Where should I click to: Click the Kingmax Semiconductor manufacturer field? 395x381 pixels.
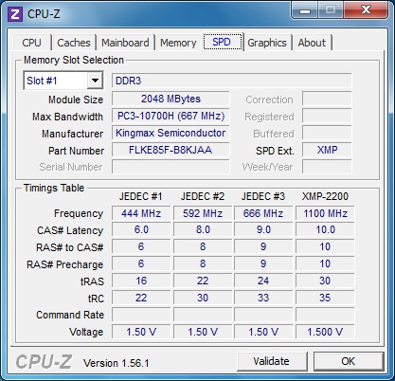[x=171, y=133]
